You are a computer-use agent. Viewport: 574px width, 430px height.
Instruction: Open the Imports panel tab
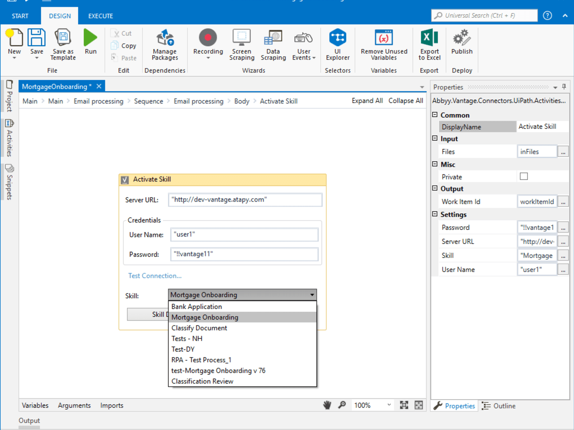(112, 405)
